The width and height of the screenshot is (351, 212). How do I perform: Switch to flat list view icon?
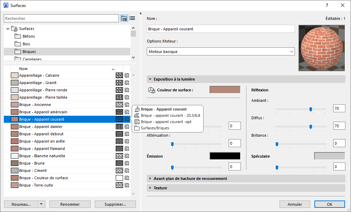pyautogui.click(x=132, y=18)
